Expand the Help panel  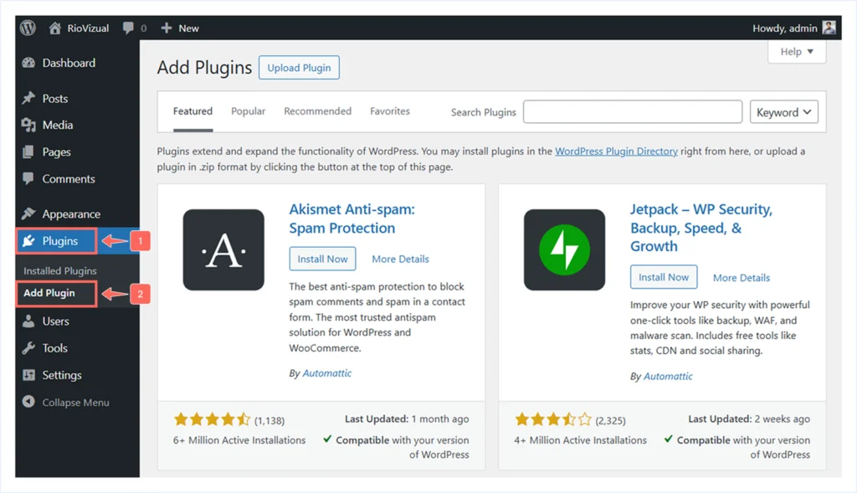click(796, 51)
